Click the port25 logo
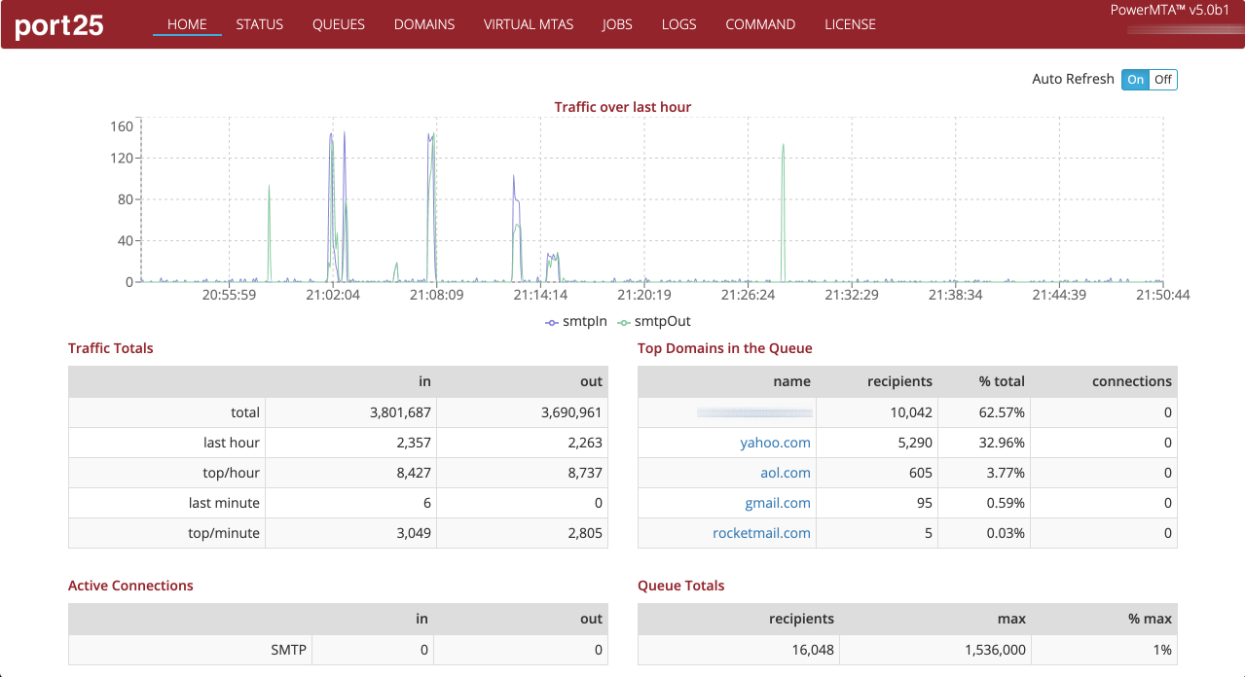The width and height of the screenshot is (1245, 677). point(59,25)
